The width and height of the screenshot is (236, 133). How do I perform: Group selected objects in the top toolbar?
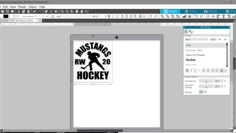(150, 16)
